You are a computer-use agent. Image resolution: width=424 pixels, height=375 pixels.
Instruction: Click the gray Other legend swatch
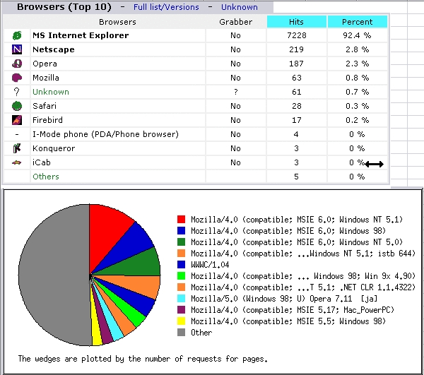[182, 333]
